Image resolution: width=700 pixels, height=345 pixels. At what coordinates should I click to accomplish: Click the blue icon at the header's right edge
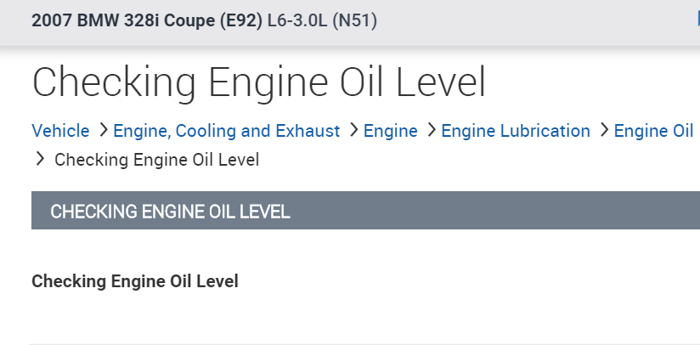[x=697, y=20]
